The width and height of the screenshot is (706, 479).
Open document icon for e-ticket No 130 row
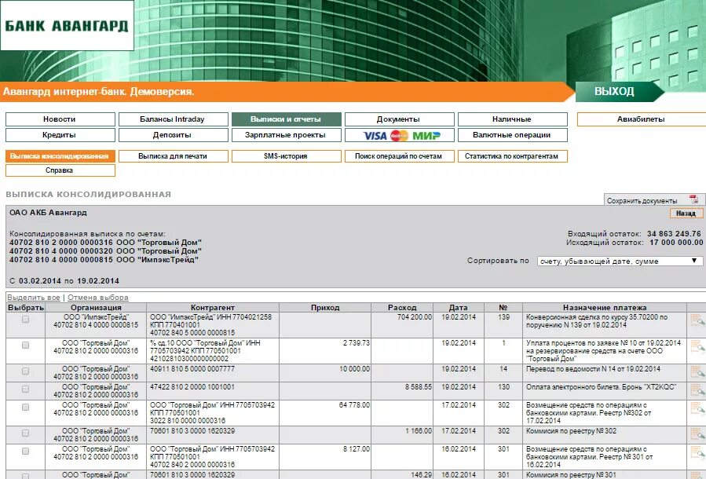click(x=697, y=389)
